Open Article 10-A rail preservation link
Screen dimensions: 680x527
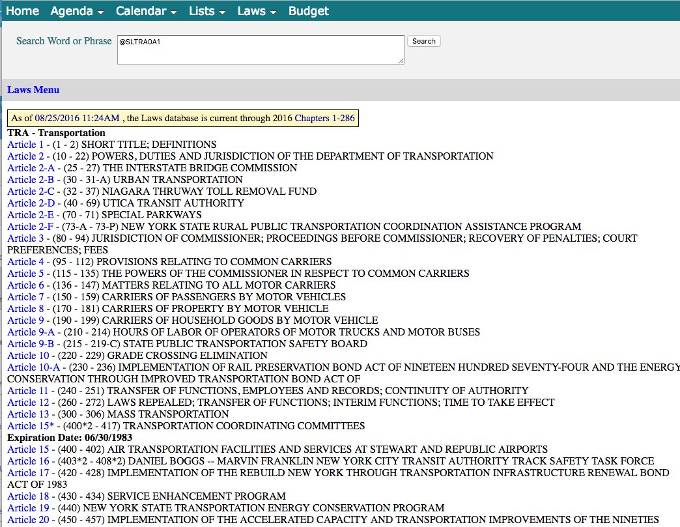point(33,367)
